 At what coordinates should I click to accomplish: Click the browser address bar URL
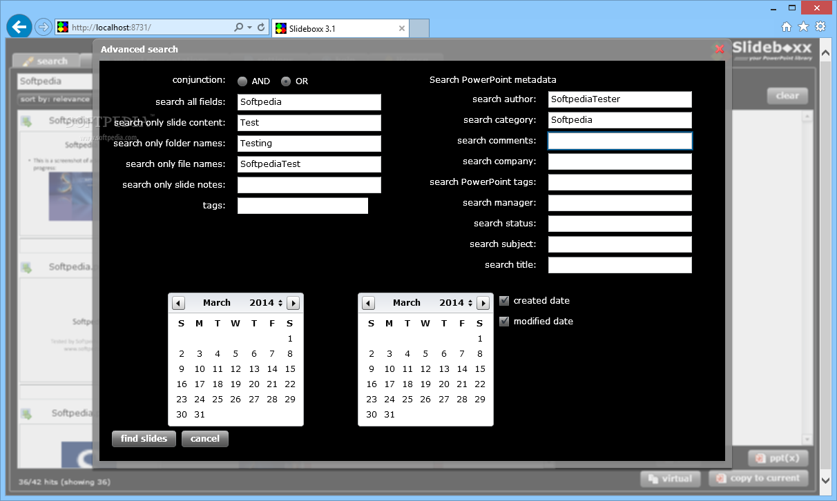click(x=111, y=28)
